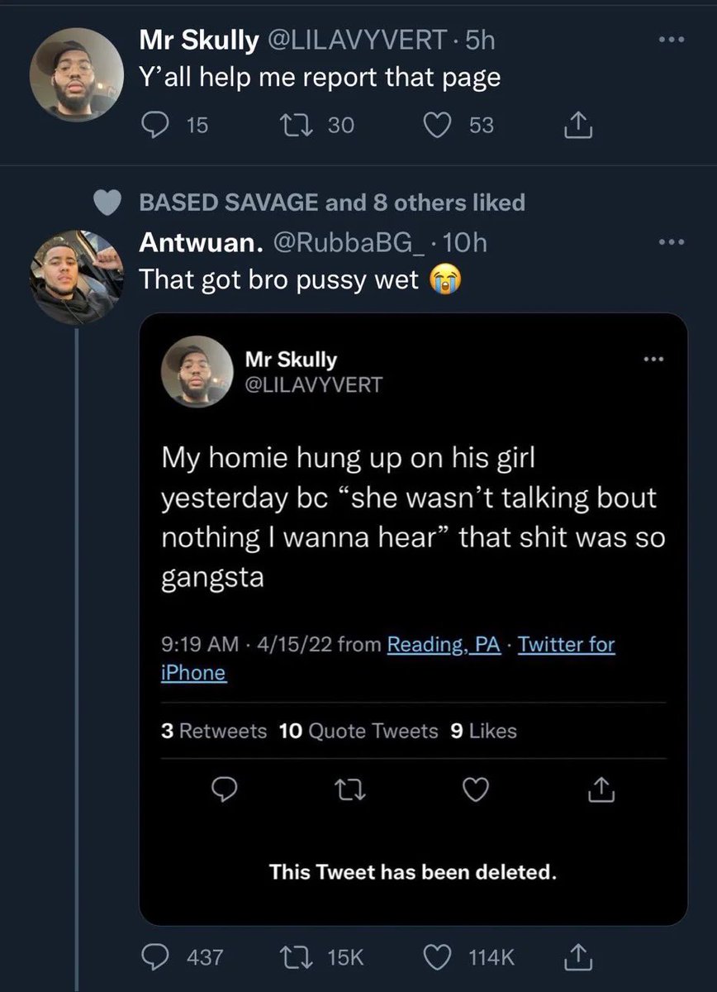Reply to Mr Skully's report tweet
This screenshot has height=992, width=717.
154,125
